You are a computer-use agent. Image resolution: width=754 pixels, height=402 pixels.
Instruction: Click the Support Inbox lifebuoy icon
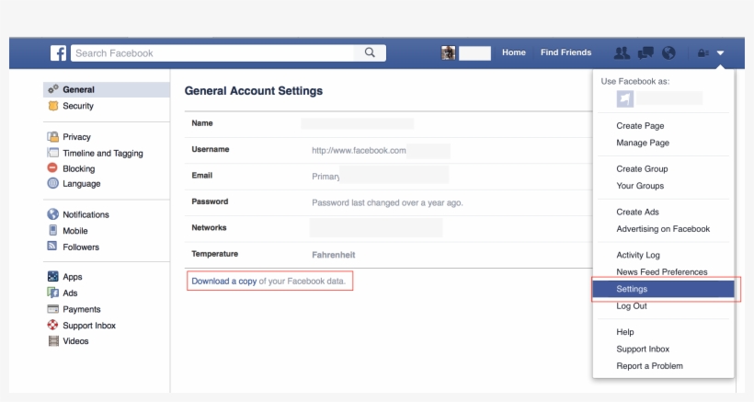[53, 325]
